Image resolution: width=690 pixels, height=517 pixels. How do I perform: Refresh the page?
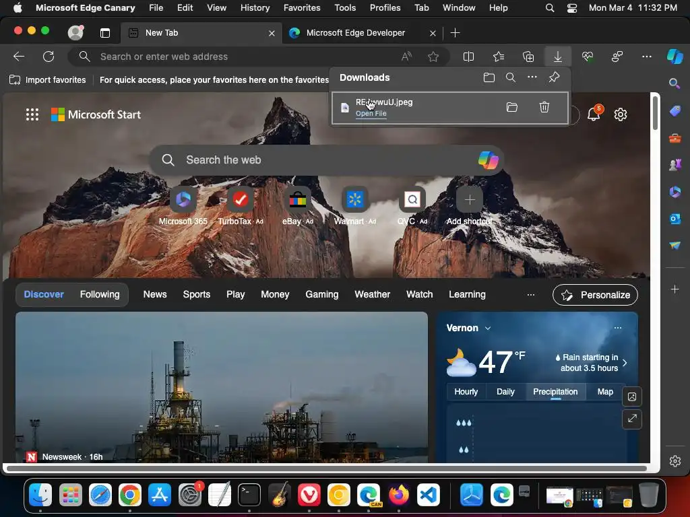(49, 57)
